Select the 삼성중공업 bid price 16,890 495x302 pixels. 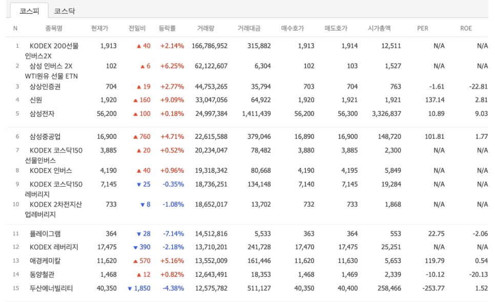[304, 136]
